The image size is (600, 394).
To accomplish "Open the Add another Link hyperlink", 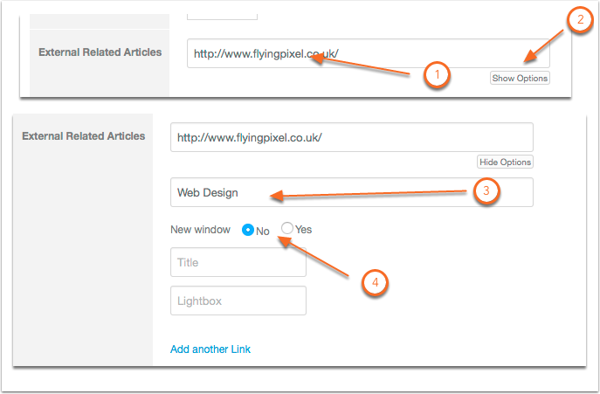I will pyautogui.click(x=210, y=349).
